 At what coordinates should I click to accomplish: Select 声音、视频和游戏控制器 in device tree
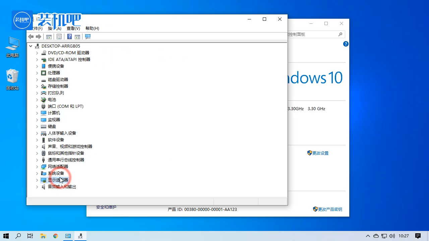click(70, 147)
